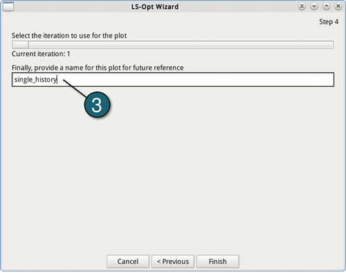Maximize the wizard using the up-chevron button

point(326,6)
